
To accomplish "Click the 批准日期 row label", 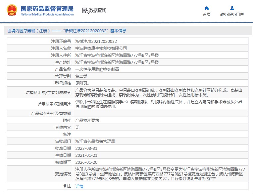I will point(63,148).
